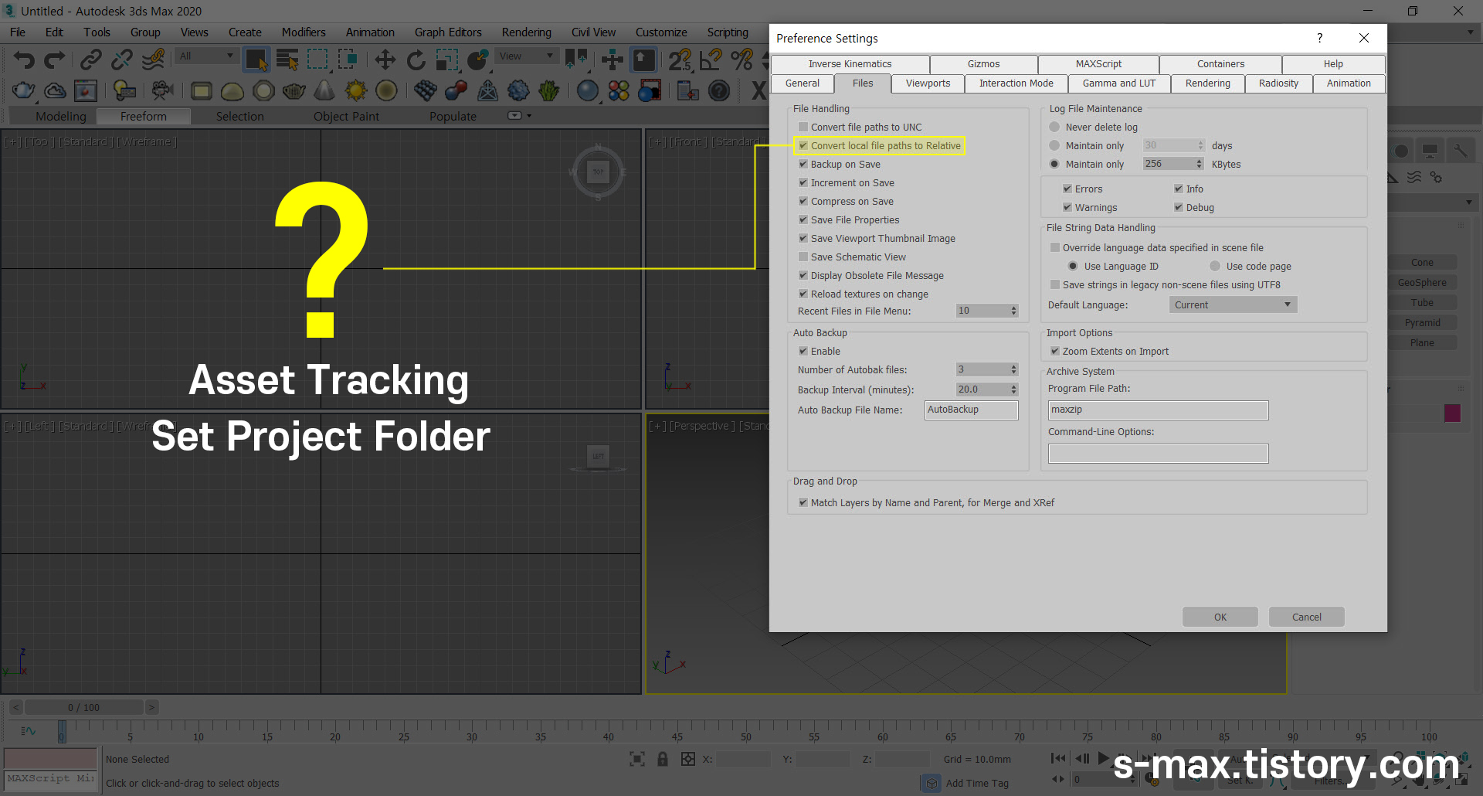Click the Auto Backup File Name field

click(971, 410)
